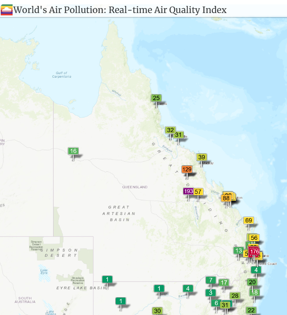
Task: Click the 39 marker at Mackay
Action: pyautogui.click(x=202, y=157)
